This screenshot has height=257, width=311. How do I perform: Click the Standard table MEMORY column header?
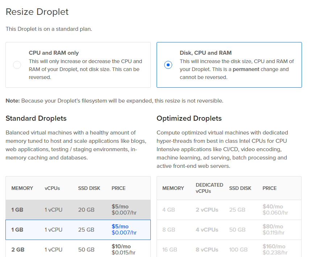22,188
